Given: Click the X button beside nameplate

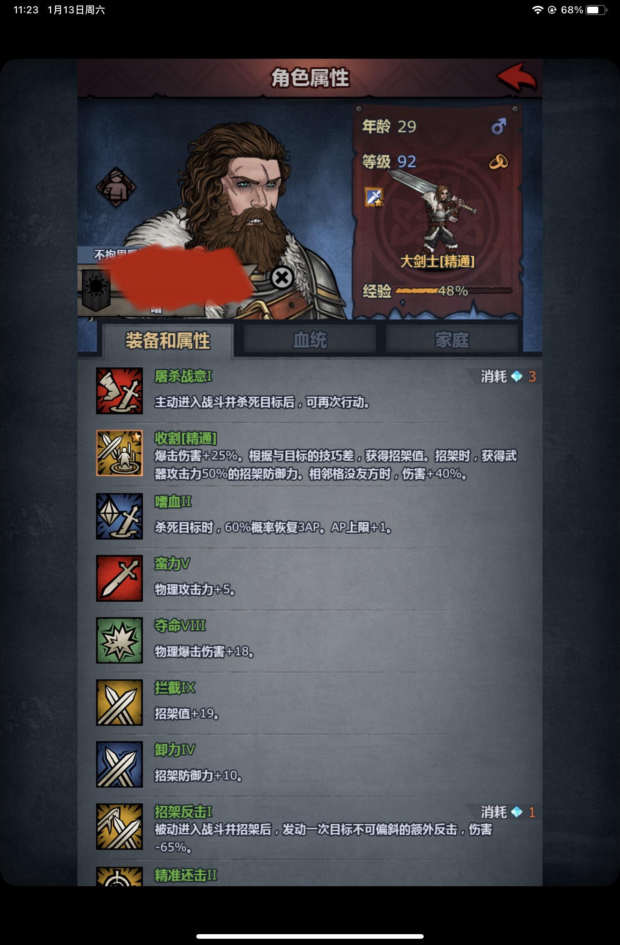Looking at the screenshot, I should tap(282, 278).
